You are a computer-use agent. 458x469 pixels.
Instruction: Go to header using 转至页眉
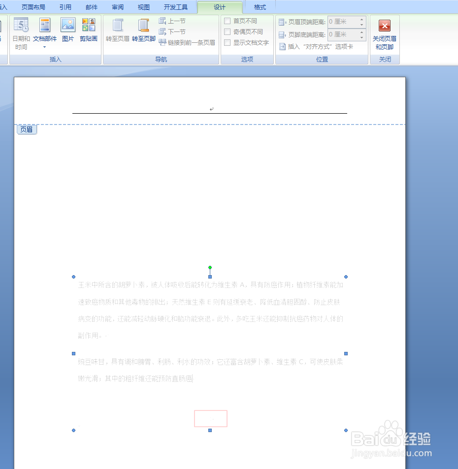coord(117,31)
